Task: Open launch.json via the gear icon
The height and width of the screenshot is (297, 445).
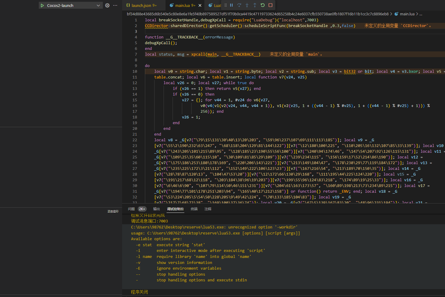Action: [107, 5]
